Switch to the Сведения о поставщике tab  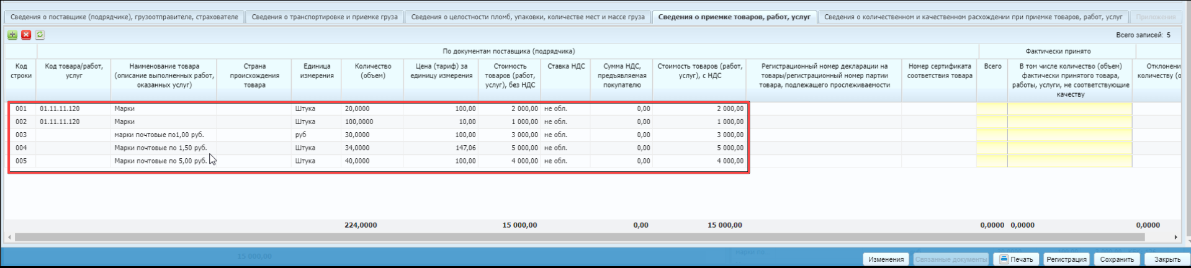(x=124, y=17)
